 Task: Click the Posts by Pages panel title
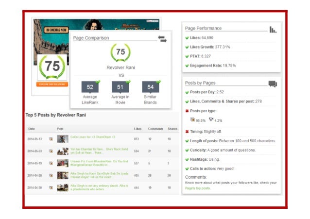click(x=200, y=83)
